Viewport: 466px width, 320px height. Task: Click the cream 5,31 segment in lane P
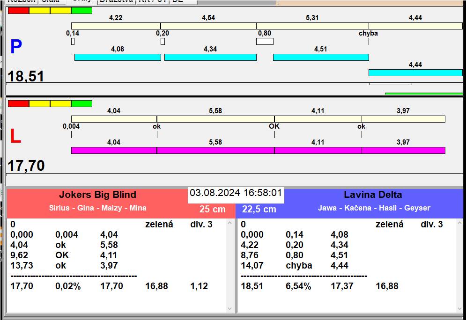[x=312, y=26]
